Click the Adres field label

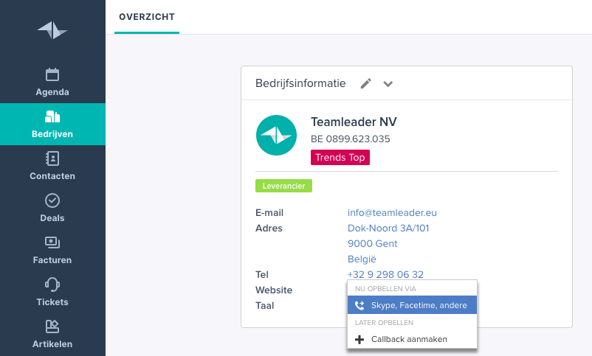(x=269, y=228)
